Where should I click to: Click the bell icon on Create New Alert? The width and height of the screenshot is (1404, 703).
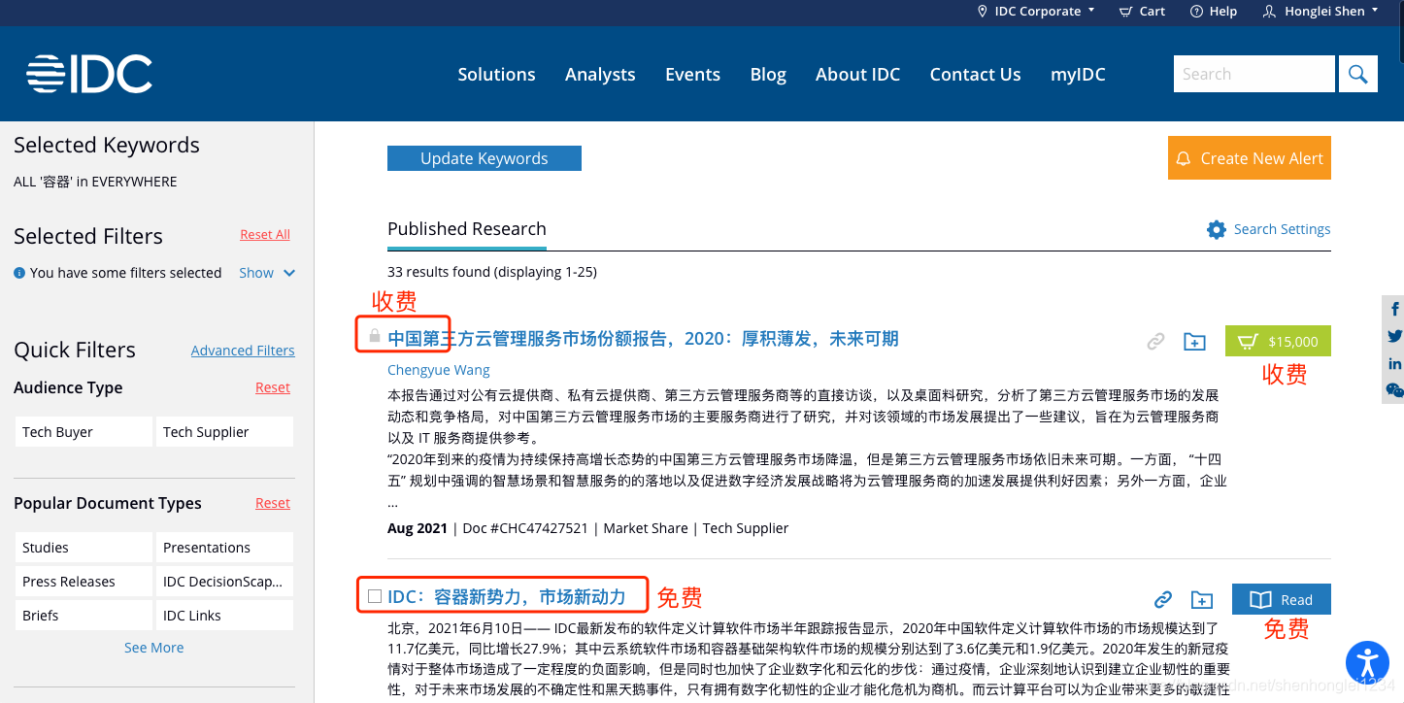(1183, 158)
